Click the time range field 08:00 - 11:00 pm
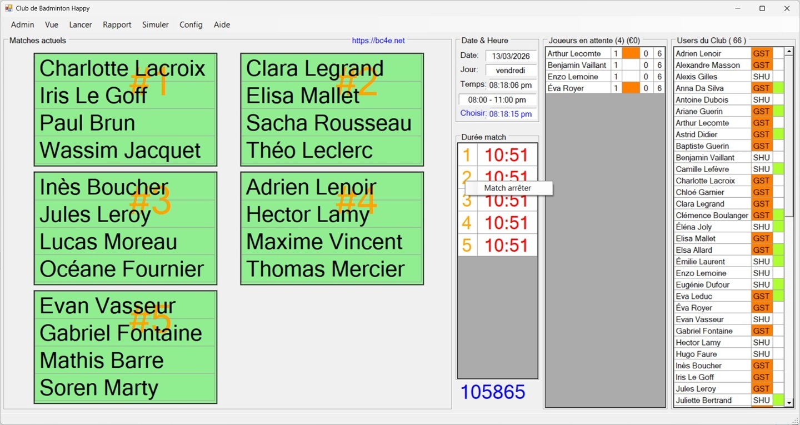This screenshot has width=800, height=425. pos(497,99)
